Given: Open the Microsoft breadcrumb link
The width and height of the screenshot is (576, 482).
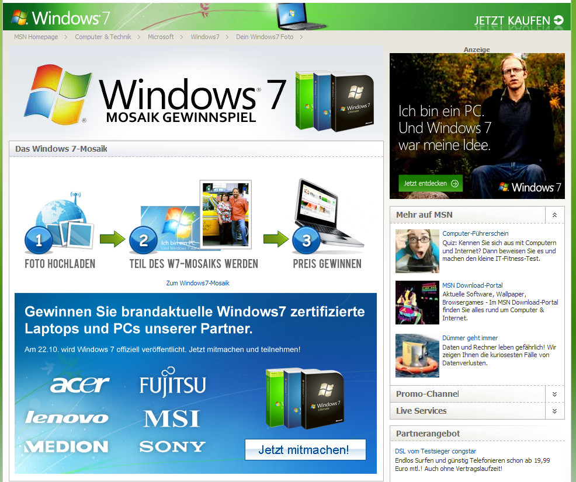Looking at the screenshot, I should (161, 37).
